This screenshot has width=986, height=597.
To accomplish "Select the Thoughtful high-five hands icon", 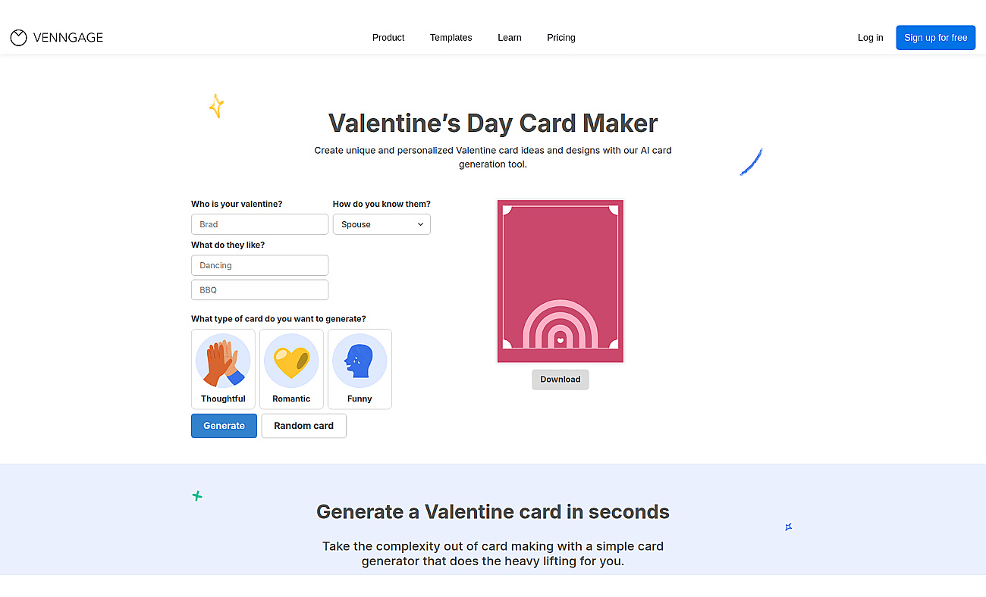I will click(223, 361).
